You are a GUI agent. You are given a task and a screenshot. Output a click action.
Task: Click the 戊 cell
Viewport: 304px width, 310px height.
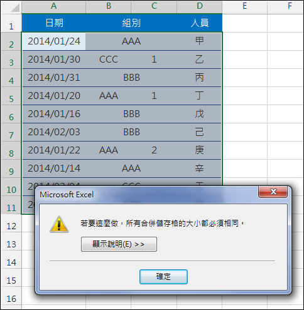[199, 114]
